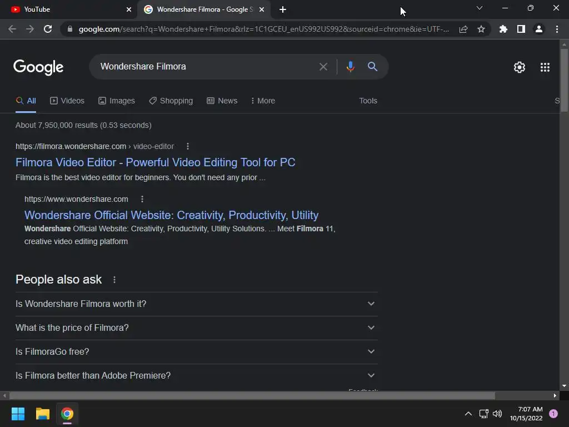The image size is (569, 427).
Task: Click the "People also ask" heading
Action: coord(58,280)
